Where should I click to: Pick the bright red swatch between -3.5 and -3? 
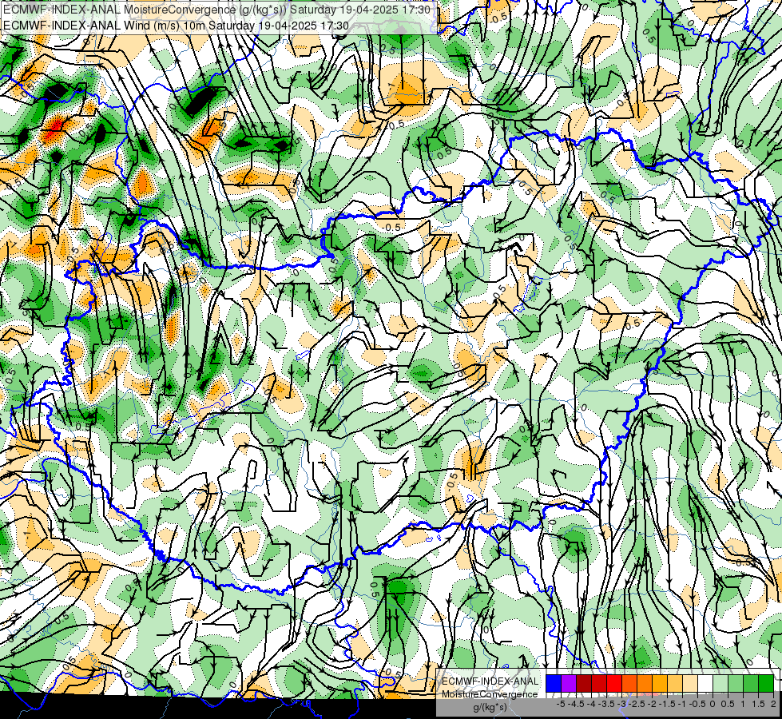614,683
